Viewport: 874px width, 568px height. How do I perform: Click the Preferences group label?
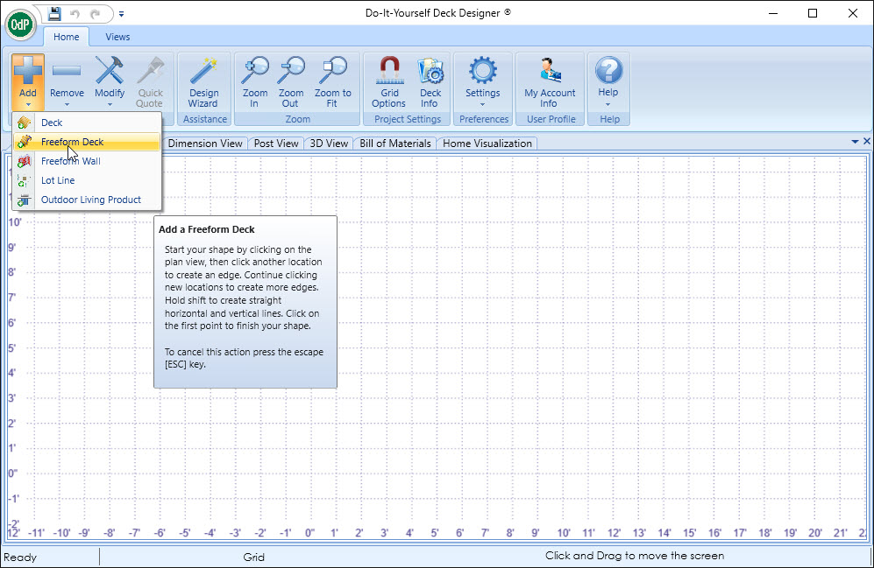point(484,119)
